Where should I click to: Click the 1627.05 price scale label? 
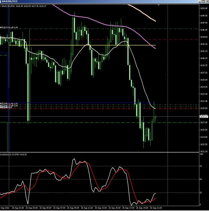[x=204, y=123]
